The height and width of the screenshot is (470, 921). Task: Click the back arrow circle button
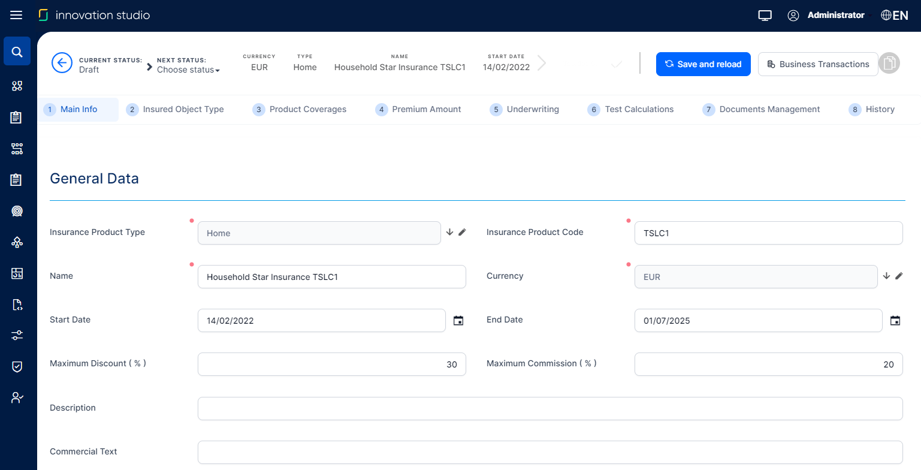click(x=62, y=63)
